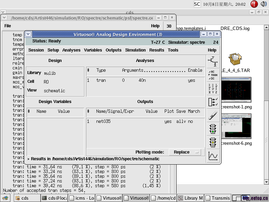Switch to Library M taskbar window
The height and width of the screenshot is (202, 269).
click(x=190, y=198)
